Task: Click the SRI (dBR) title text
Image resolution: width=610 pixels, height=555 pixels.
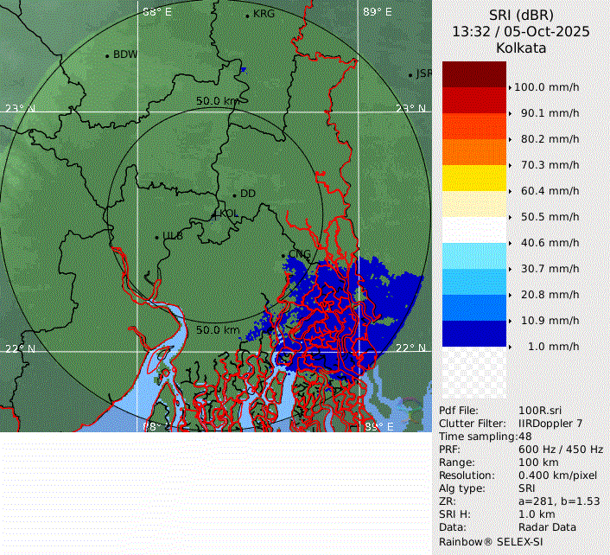Action: (521, 15)
